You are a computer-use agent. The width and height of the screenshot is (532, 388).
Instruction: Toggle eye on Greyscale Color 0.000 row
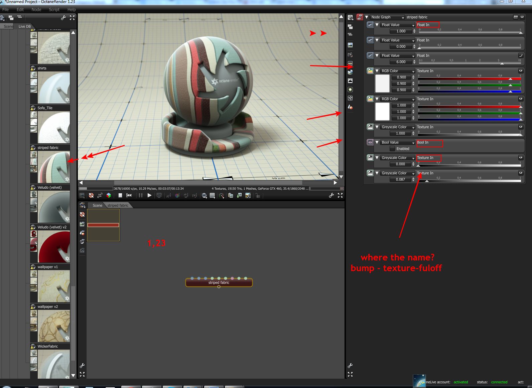(x=521, y=158)
